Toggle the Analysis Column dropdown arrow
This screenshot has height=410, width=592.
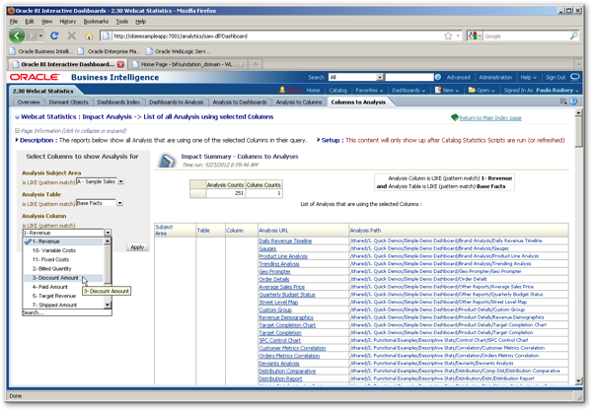(x=108, y=233)
